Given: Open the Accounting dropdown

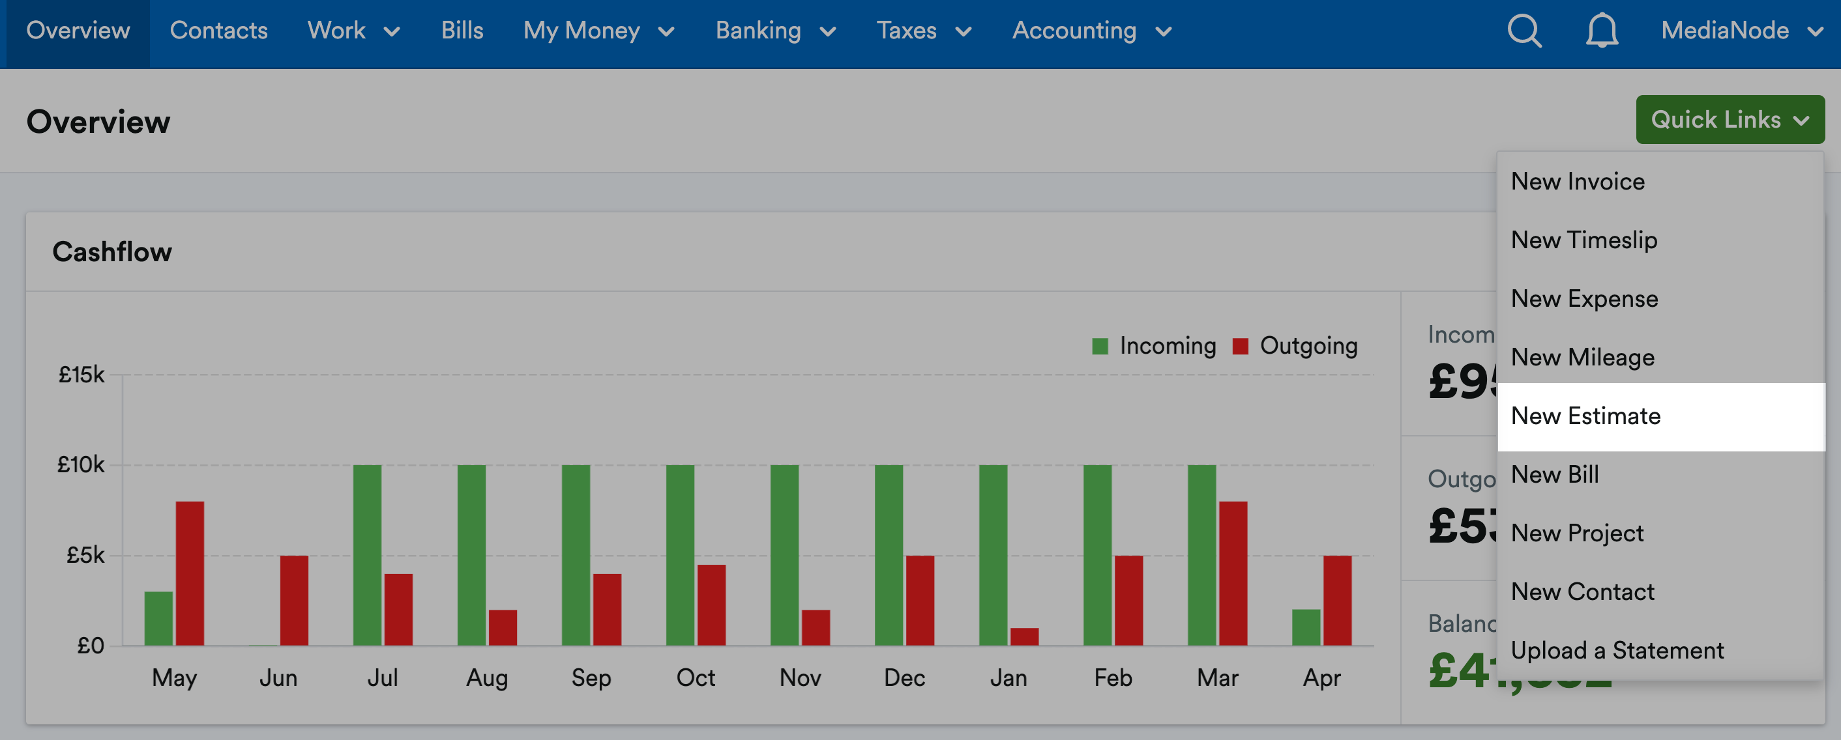Looking at the screenshot, I should 1092,31.
